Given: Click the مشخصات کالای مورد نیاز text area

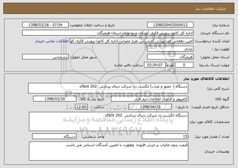Looking at the screenshot, I should pyautogui.click(x=109, y=121).
